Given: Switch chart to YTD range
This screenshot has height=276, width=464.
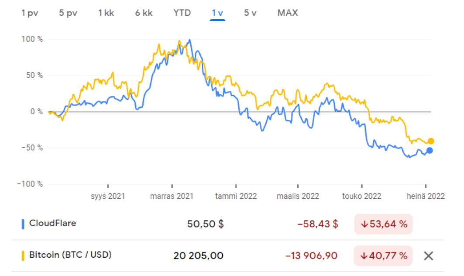Looking at the screenshot, I should tap(182, 13).
